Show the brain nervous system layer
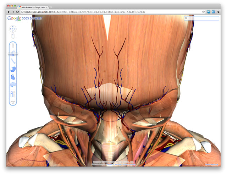227x175 pixels. [13, 84]
